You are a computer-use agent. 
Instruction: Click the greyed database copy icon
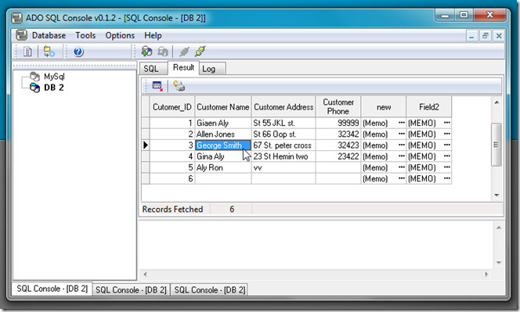[163, 52]
